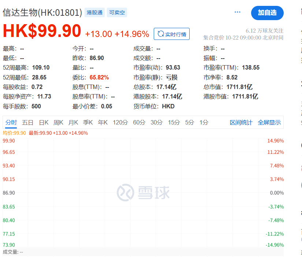Click the 86.90 price axis label
The height and width of the screenshot is (257, 302).
(9, 193)
